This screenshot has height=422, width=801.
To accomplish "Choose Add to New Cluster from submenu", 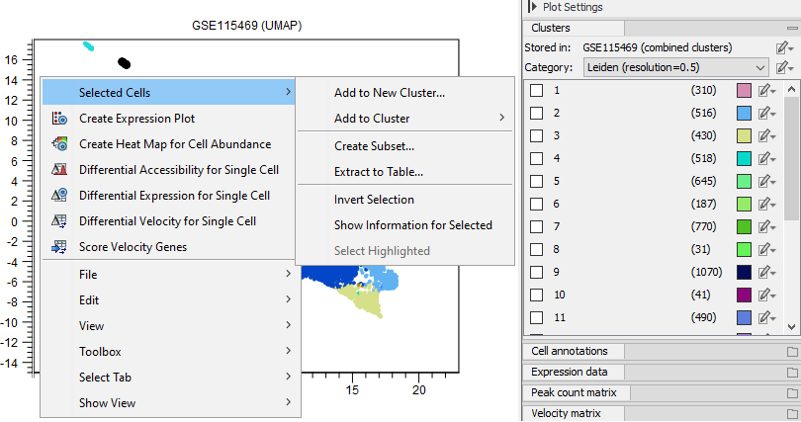I will tap(390, 93).
